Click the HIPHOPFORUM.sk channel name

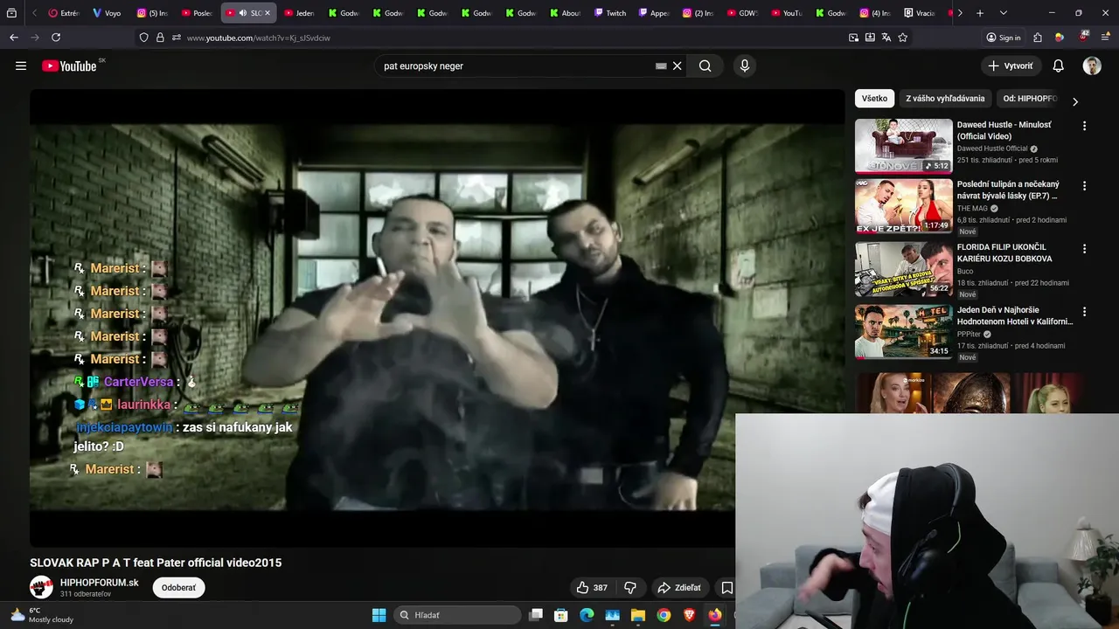pyautogui.click(x=99, y=583)
